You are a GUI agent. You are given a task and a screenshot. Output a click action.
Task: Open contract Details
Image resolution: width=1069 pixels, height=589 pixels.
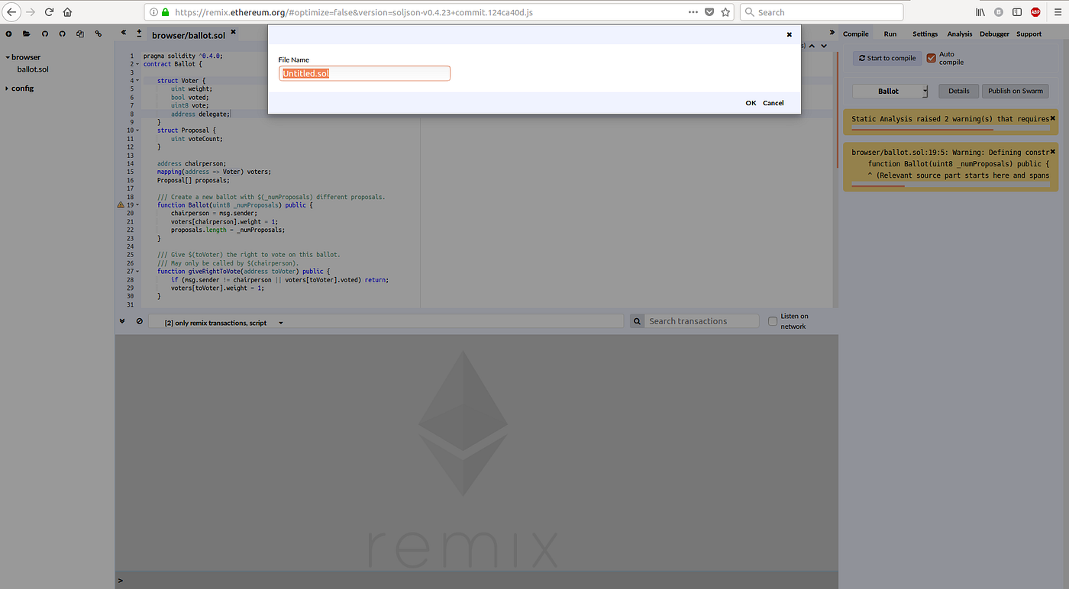click(x=958, y=91)
